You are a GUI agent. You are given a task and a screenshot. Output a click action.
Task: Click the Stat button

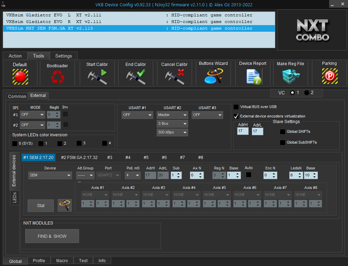[x=41, y=206]
